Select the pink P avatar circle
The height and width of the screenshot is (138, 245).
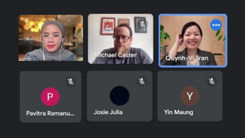tap(50, 97)
